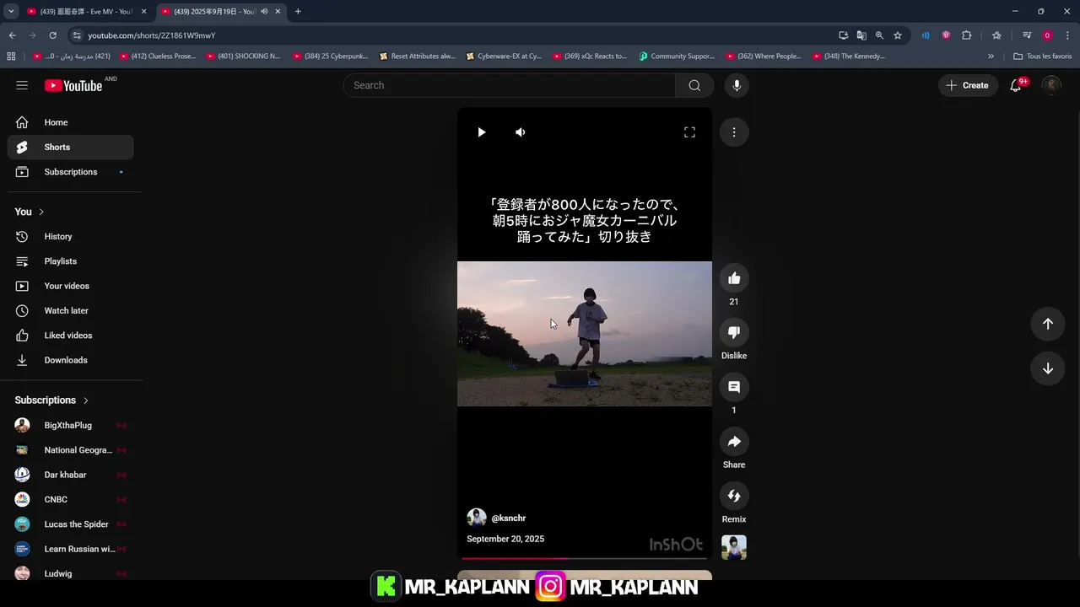Open the sound source thumbnail
1080x607 pixels.
(734, 547)
